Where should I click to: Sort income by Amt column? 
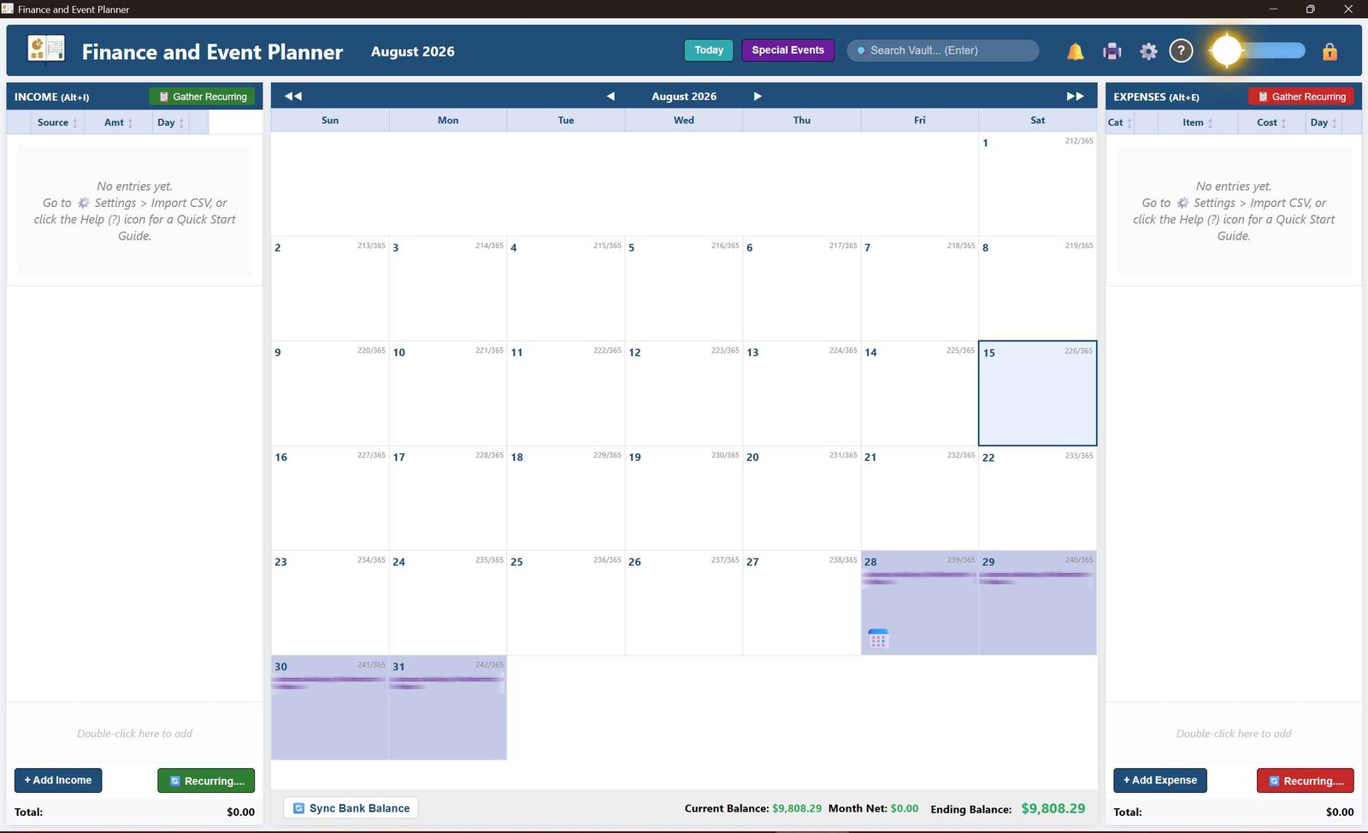click(x=119, y=122)
